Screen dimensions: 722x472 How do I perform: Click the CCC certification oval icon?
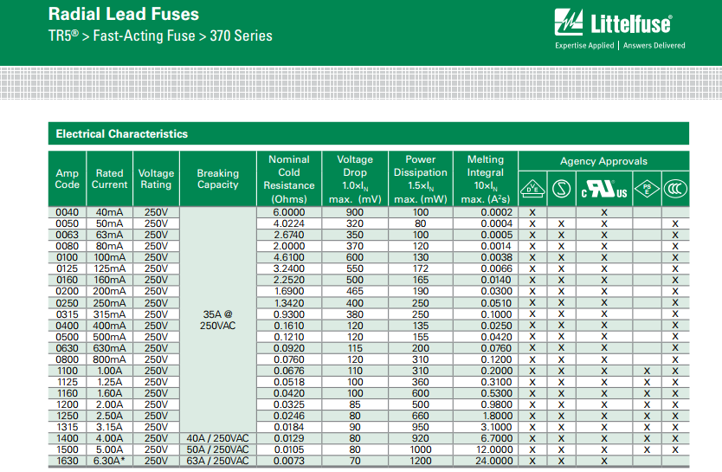point(675,189)
